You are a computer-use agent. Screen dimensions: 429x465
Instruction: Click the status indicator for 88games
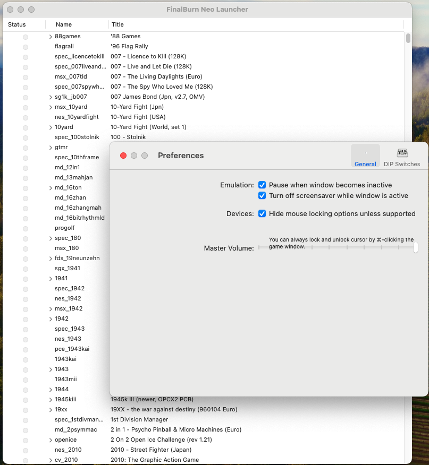pos(25,37)
